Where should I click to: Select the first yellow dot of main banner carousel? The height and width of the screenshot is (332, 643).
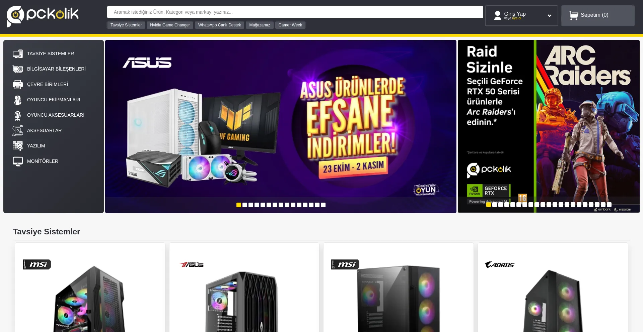239,205
